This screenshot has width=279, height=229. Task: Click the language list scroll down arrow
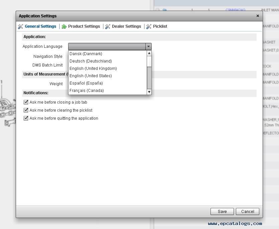(149, 92)
